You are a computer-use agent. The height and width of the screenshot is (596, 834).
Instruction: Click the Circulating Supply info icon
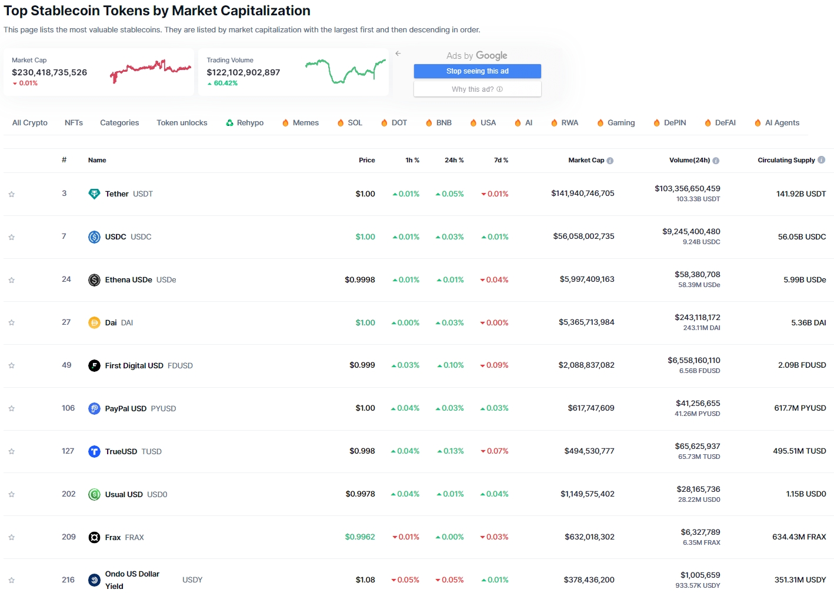coord(822,160)
